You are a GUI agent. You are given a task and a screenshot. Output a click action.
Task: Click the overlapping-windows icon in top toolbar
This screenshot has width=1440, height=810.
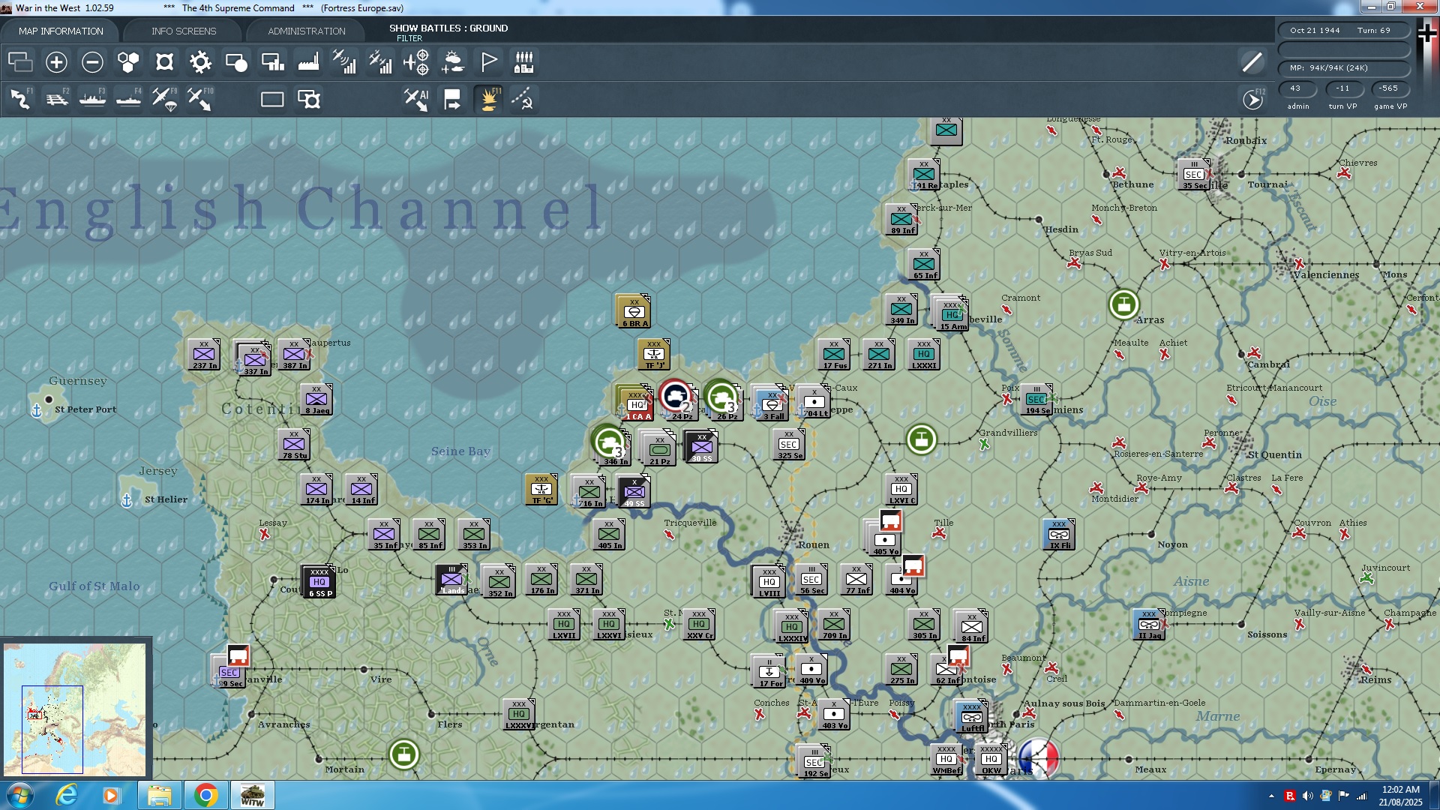click(x=20, y=62)
